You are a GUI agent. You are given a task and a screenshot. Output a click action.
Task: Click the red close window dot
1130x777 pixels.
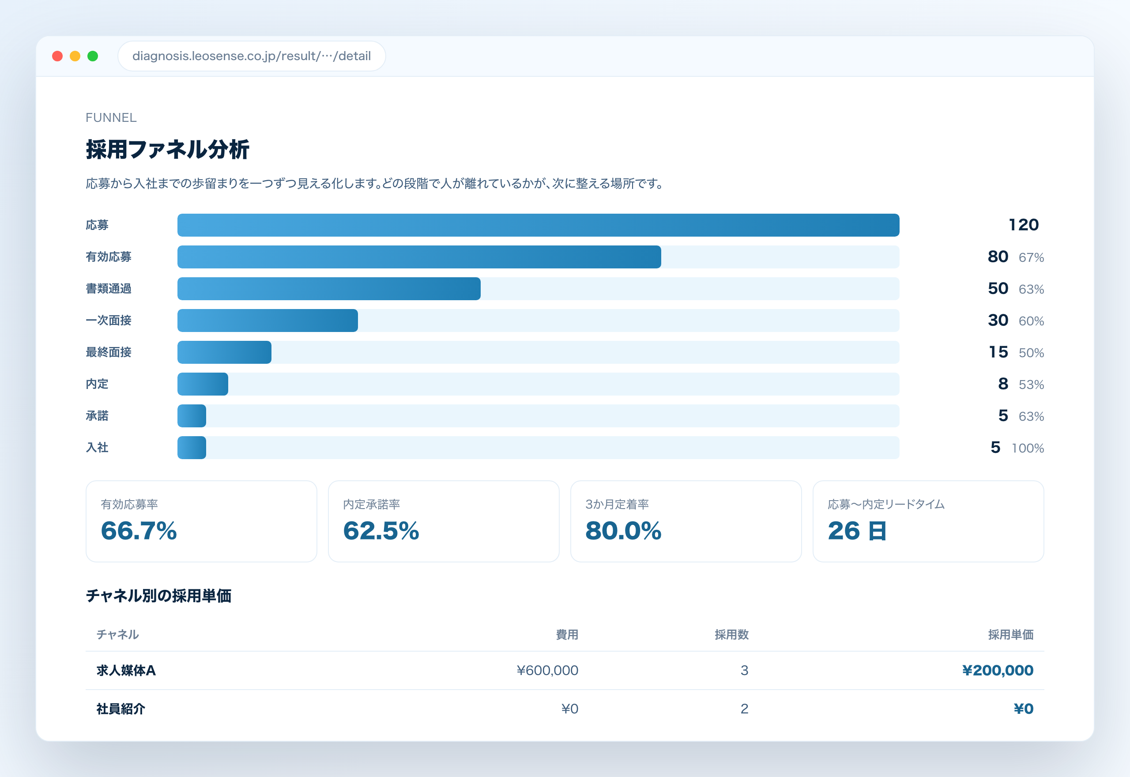(x=57, y=56)
